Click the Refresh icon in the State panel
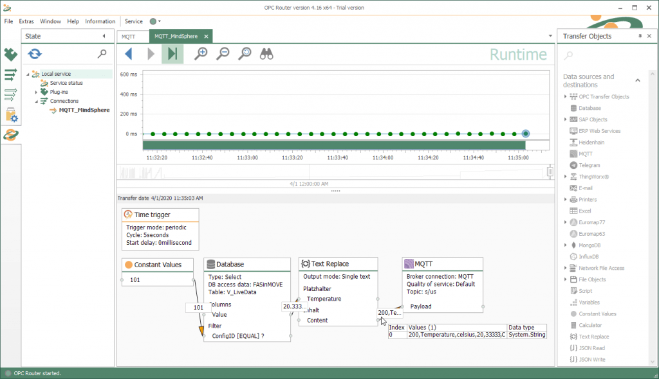 [x=35, y=55]
